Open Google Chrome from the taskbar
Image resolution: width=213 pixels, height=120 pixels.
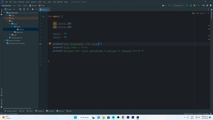coord(123,117)
